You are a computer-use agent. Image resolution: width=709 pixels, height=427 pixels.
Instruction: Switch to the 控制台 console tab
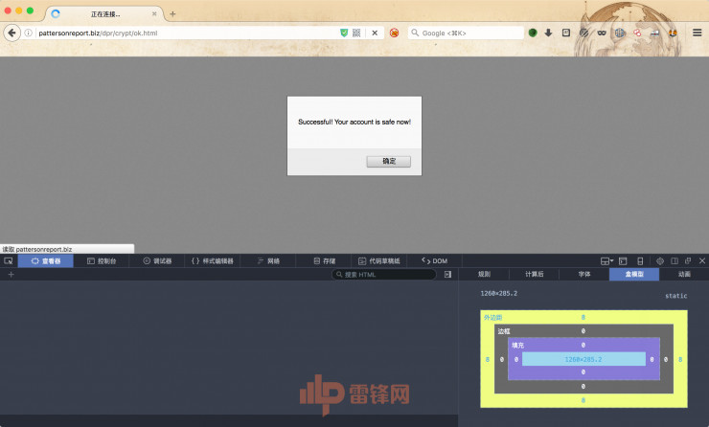[x=102, y=260]
